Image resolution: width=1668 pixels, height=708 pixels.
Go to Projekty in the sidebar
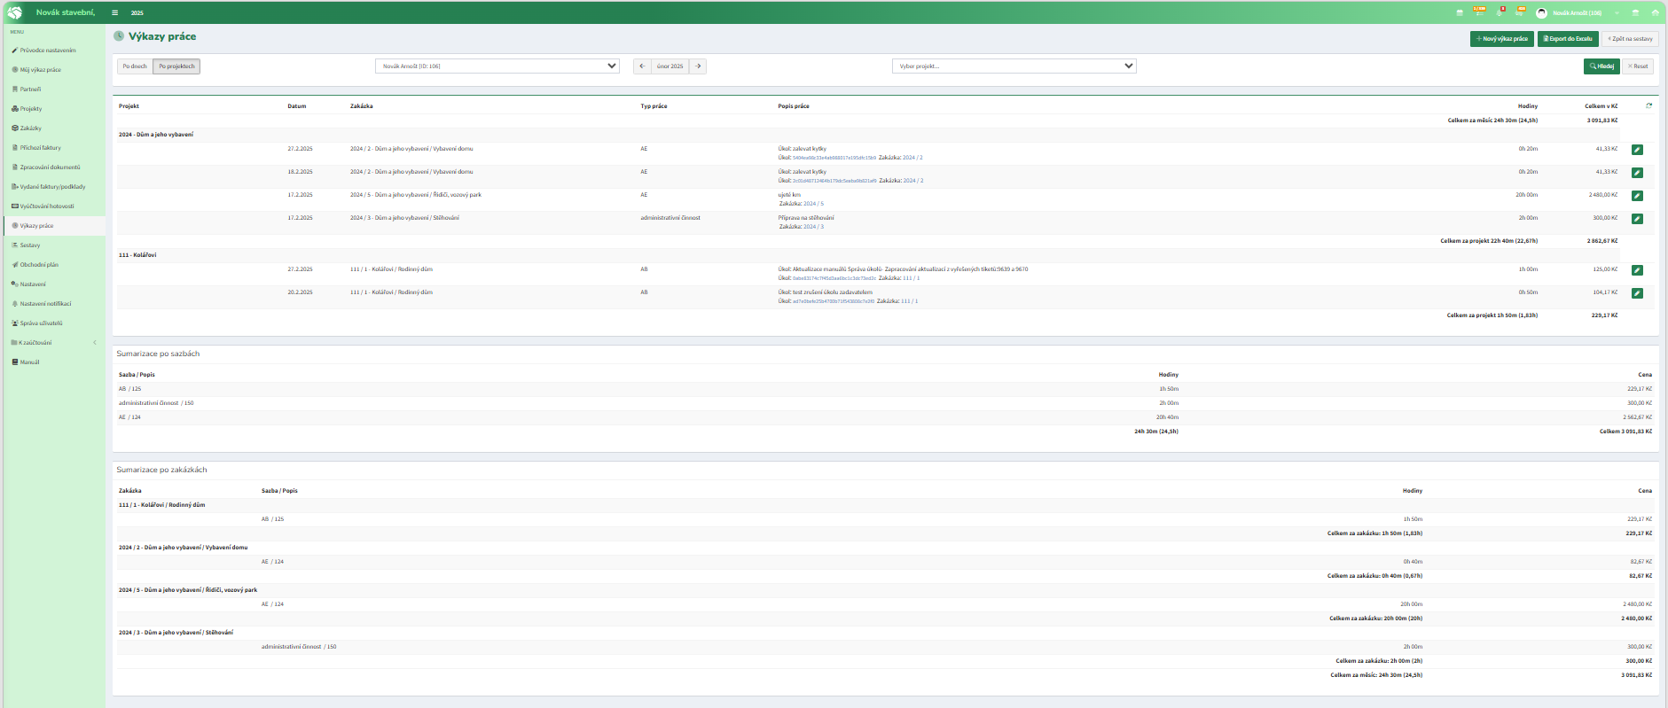pos(54,109)
